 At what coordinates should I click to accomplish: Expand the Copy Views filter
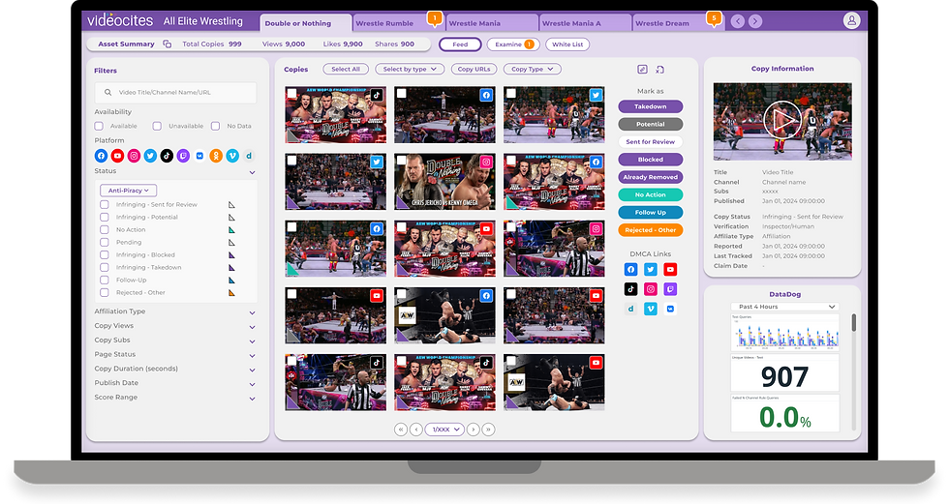tap(253, 327)
